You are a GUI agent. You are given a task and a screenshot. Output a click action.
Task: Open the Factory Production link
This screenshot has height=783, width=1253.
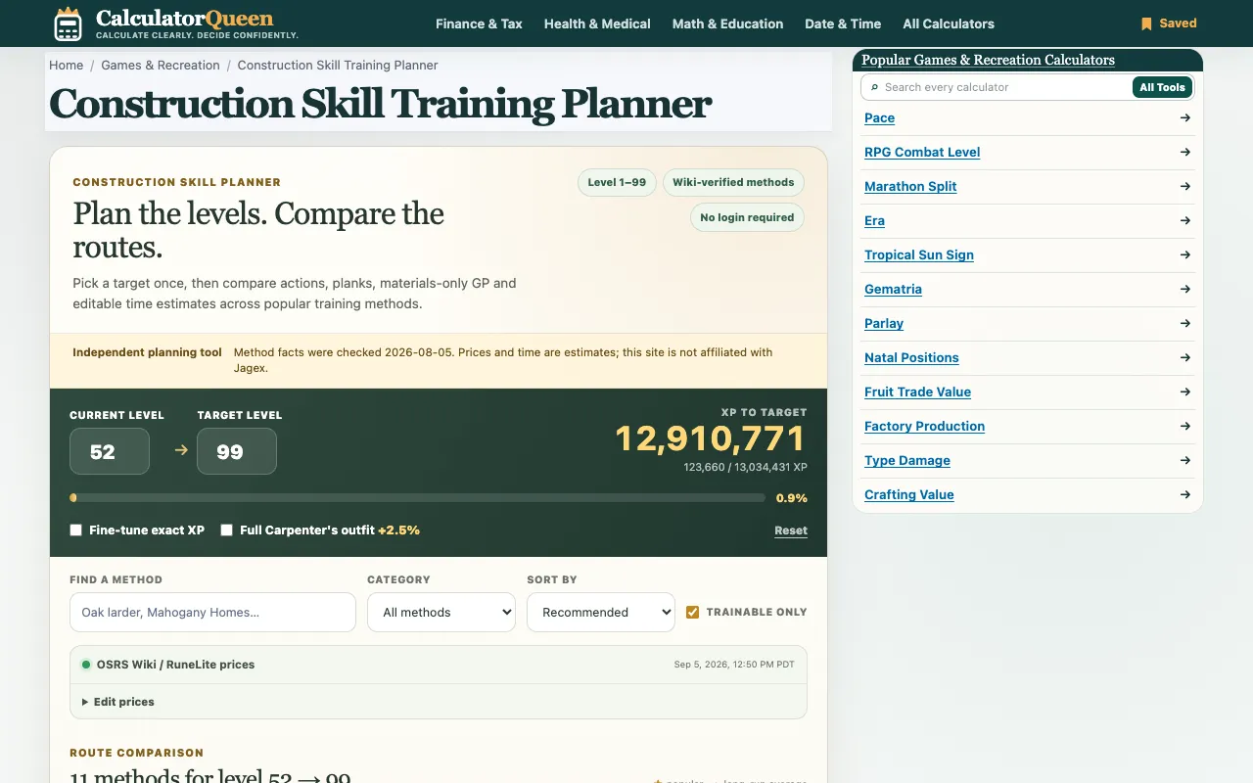pos(924,426)
